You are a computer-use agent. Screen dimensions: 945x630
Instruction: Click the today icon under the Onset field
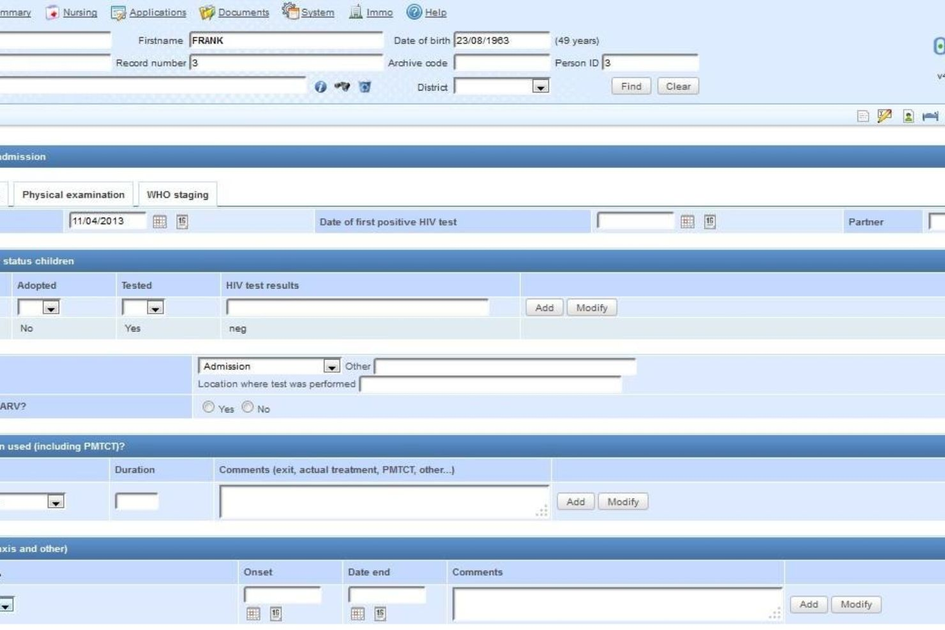point(276,613)
